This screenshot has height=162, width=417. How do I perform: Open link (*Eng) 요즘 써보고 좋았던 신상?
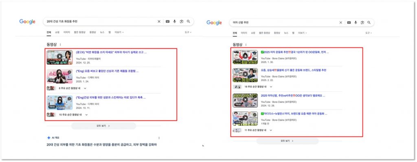point(107,71)
